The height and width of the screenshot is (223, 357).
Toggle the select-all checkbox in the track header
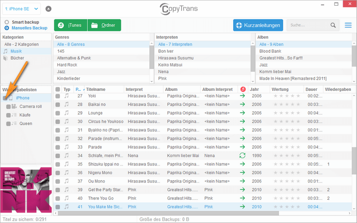click(58, 89)
